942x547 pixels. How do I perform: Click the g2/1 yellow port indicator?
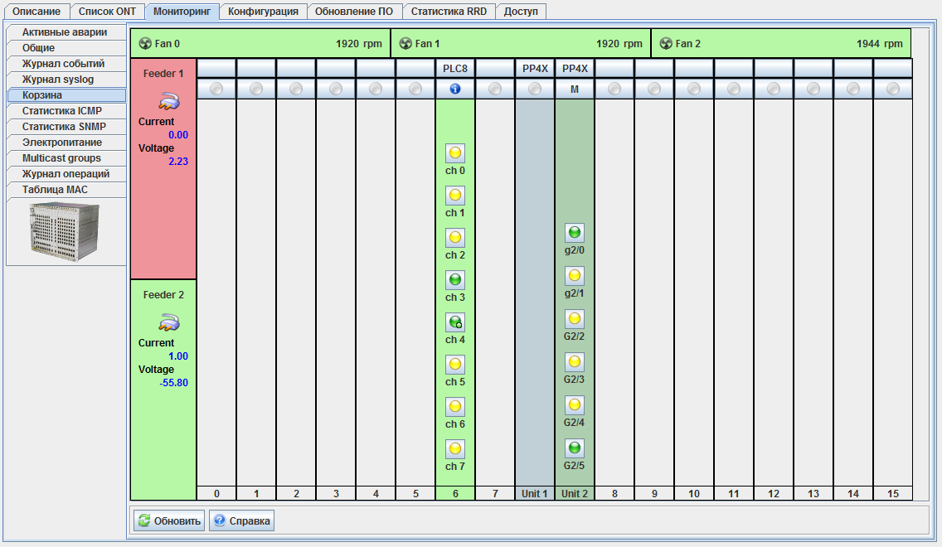(x=575, y=276)
